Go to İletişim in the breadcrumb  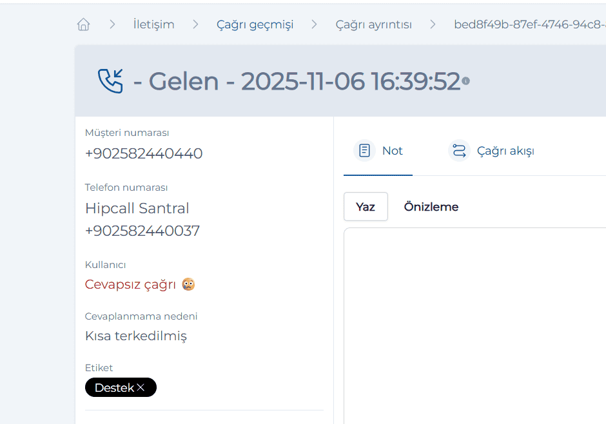pos(153,24)
